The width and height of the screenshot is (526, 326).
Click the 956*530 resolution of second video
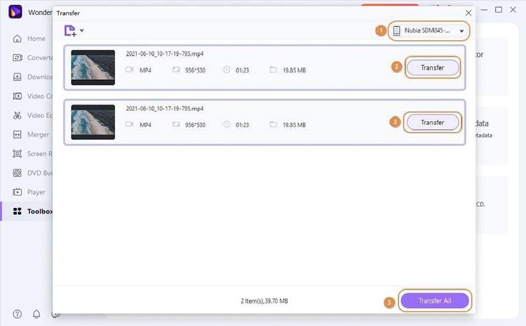[x=195, y=125]
